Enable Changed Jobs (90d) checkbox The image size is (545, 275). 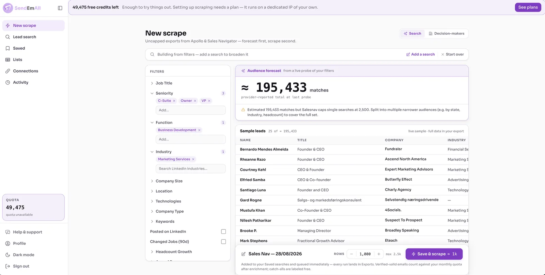(223, 242)
